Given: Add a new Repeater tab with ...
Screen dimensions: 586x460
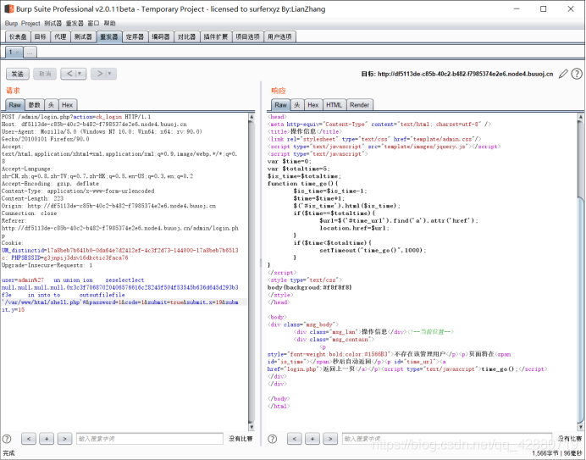Looking at the screenshot, I should point(30,53).
